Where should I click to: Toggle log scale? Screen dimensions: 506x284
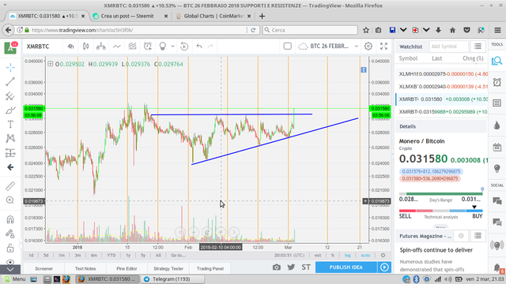348,256
